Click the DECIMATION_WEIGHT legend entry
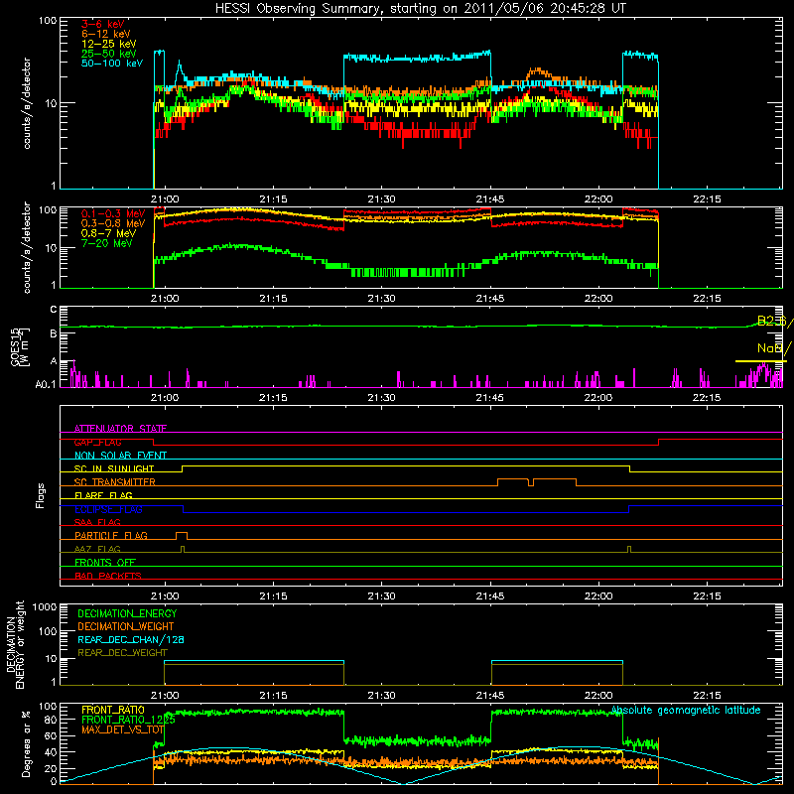 (x=126, y=626)
